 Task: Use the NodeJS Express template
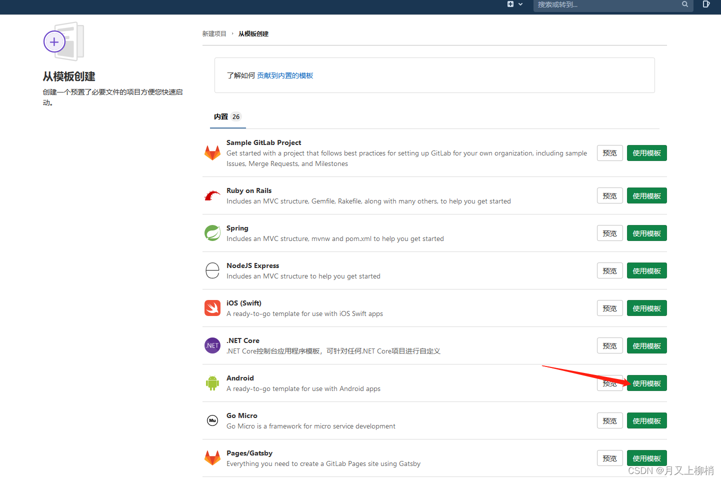click(x=647, y=271)
